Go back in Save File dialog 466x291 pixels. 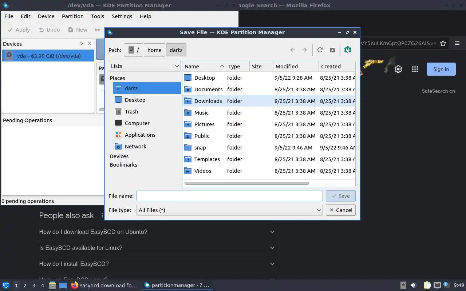click(x=292, y=50)
